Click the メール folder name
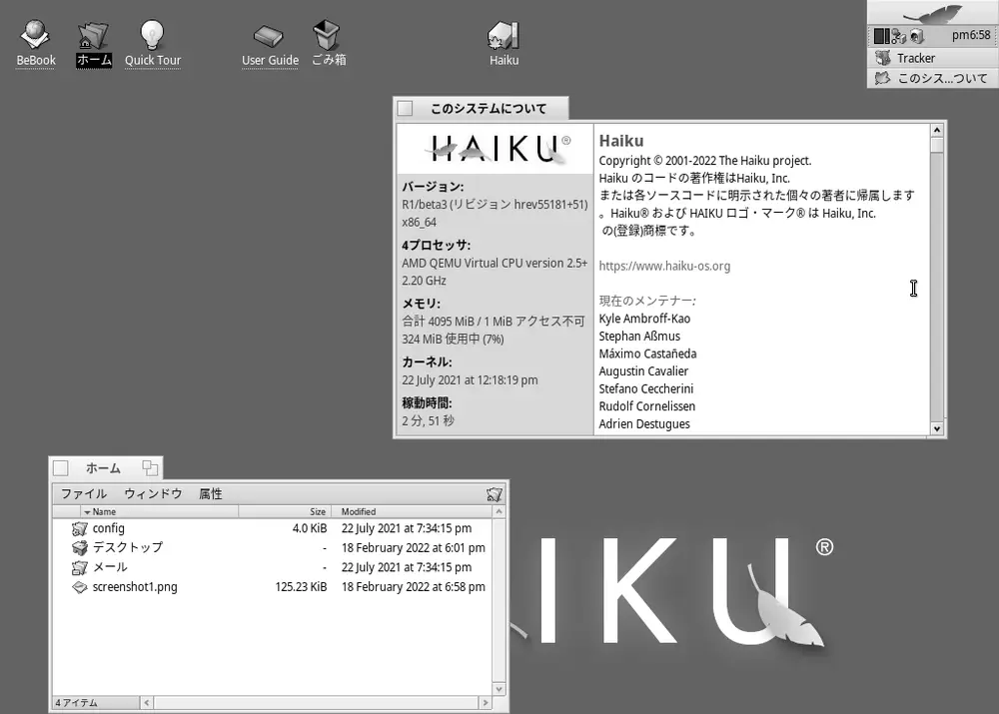Viewport: 999px width, 714px height. click(110, 567)
